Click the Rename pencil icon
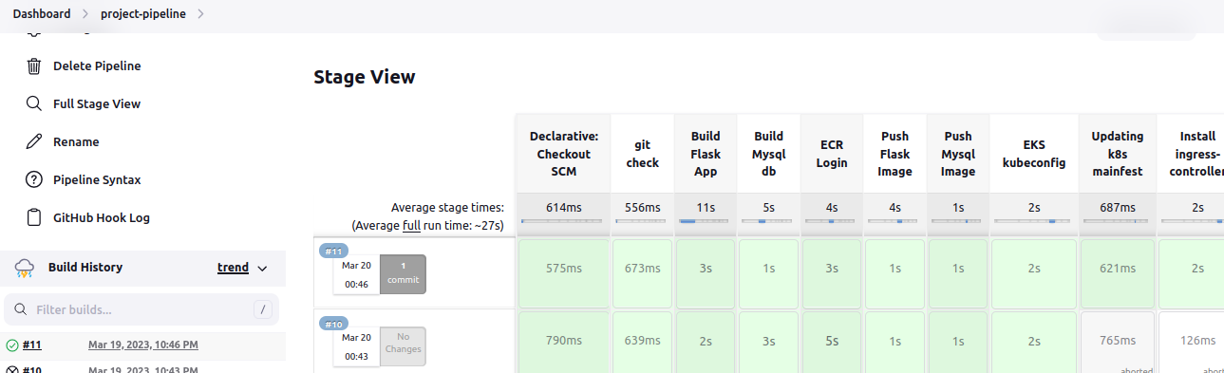The image size is (1224, 373). [34, 142]
